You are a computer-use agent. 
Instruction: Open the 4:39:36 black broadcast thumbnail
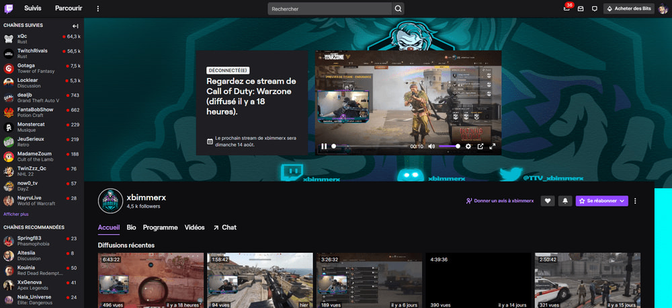tap(478, 280)
